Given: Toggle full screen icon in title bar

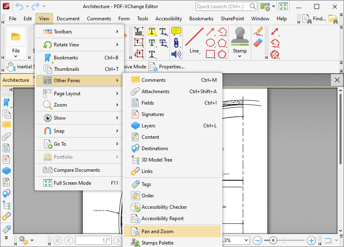Looking at the screenshot, I should coord(283,7).
